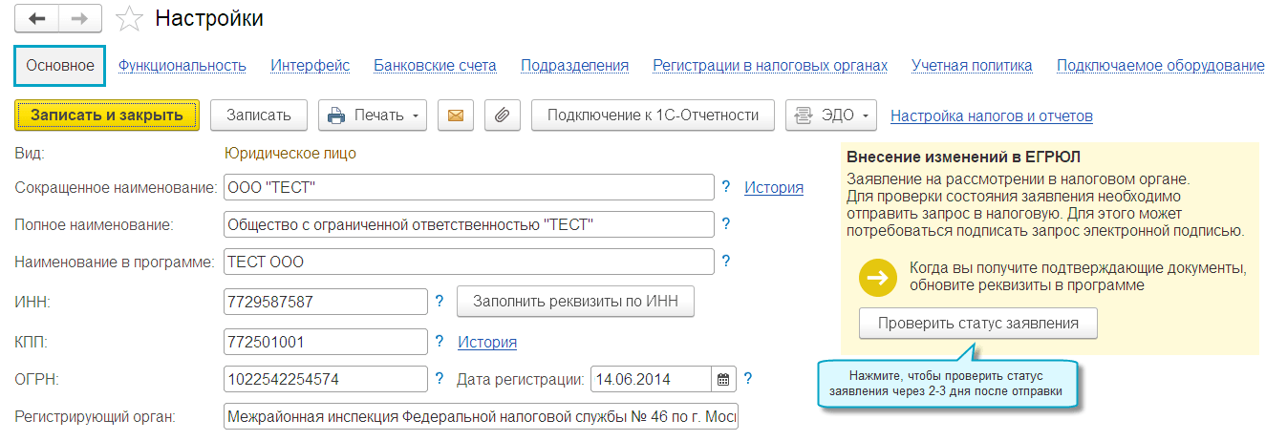
Task: Click the Сокращенное наименование input field
Action: (x=468, y=188)
